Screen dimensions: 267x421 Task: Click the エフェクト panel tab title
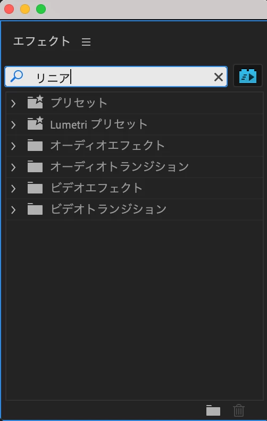pos(41,41)
